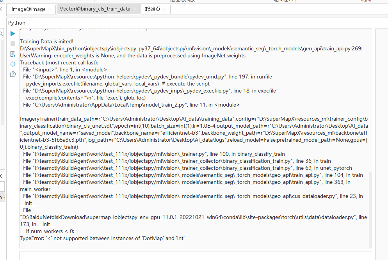
Task: Click the _trainer.py line 100 binary_classify_train entry
Action: coord(154,154)
